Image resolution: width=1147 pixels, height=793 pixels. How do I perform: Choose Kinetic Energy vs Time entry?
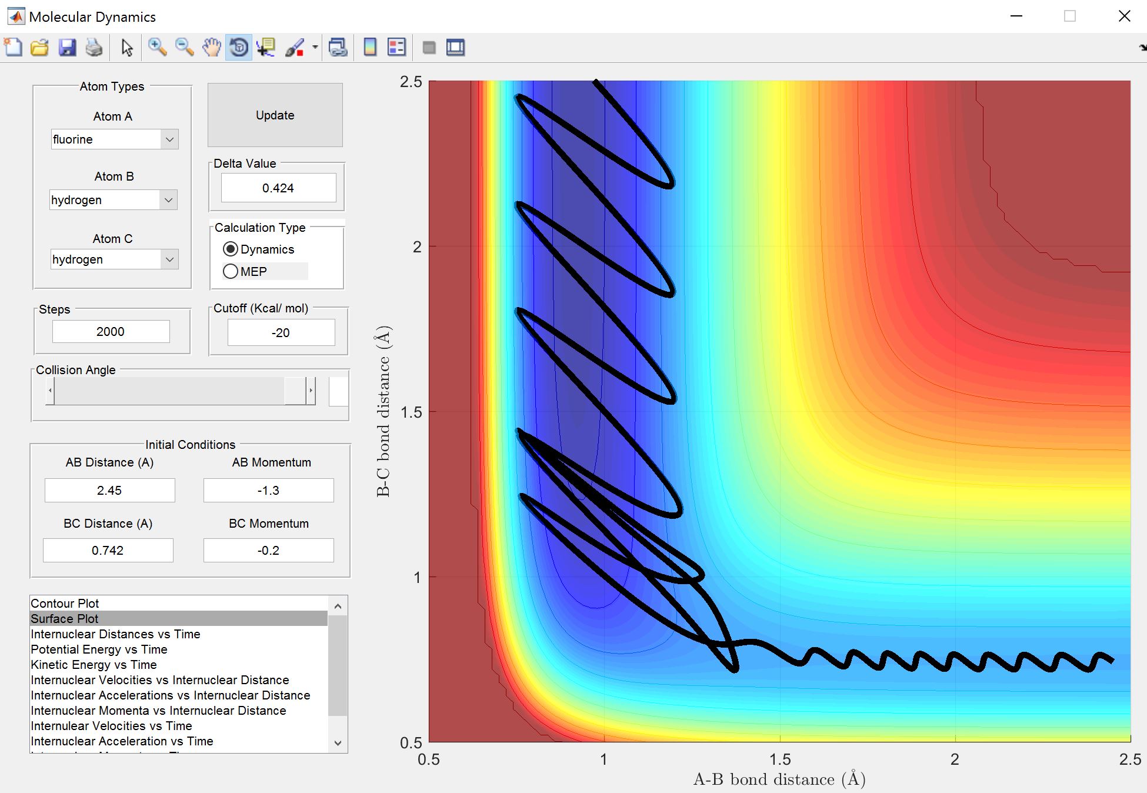94,665
